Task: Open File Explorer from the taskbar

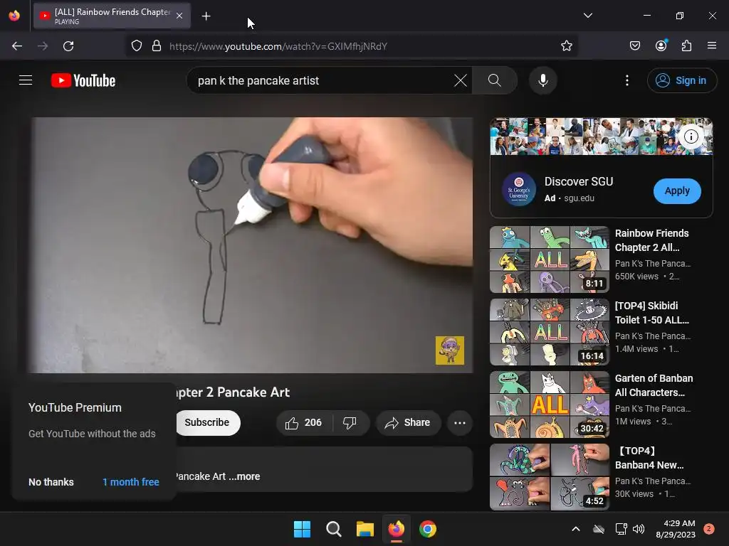Action: [x=365, y=529]
